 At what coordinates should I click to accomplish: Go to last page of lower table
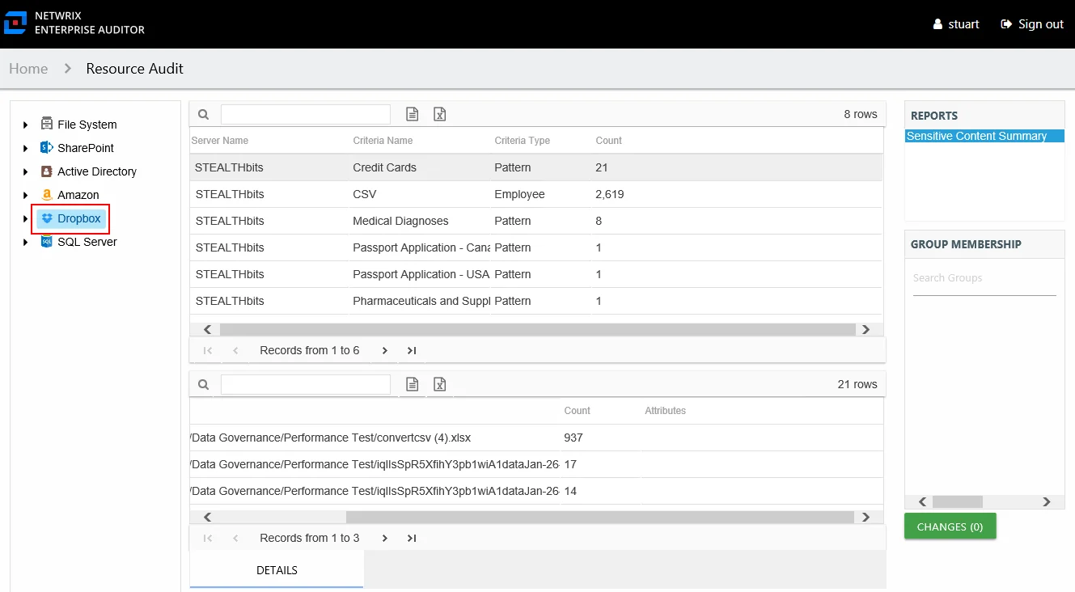412,538
